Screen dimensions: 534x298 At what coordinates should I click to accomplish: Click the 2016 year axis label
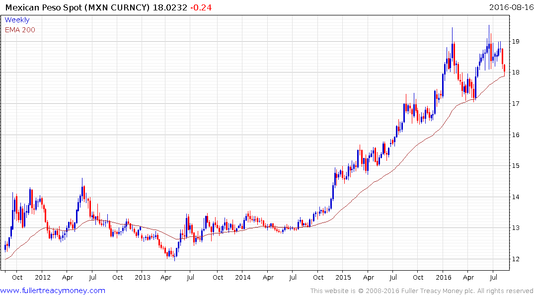click(x=444, y=277)
